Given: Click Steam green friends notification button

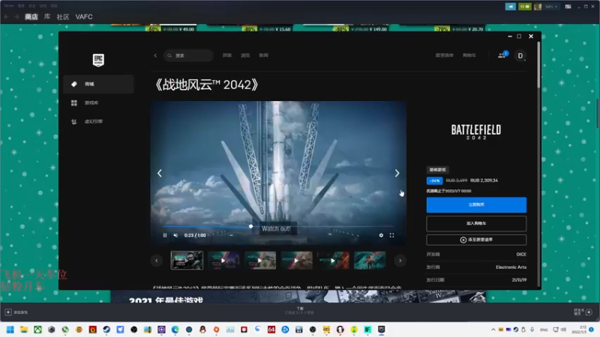Looking at the screenshot, I should (524, 7).
